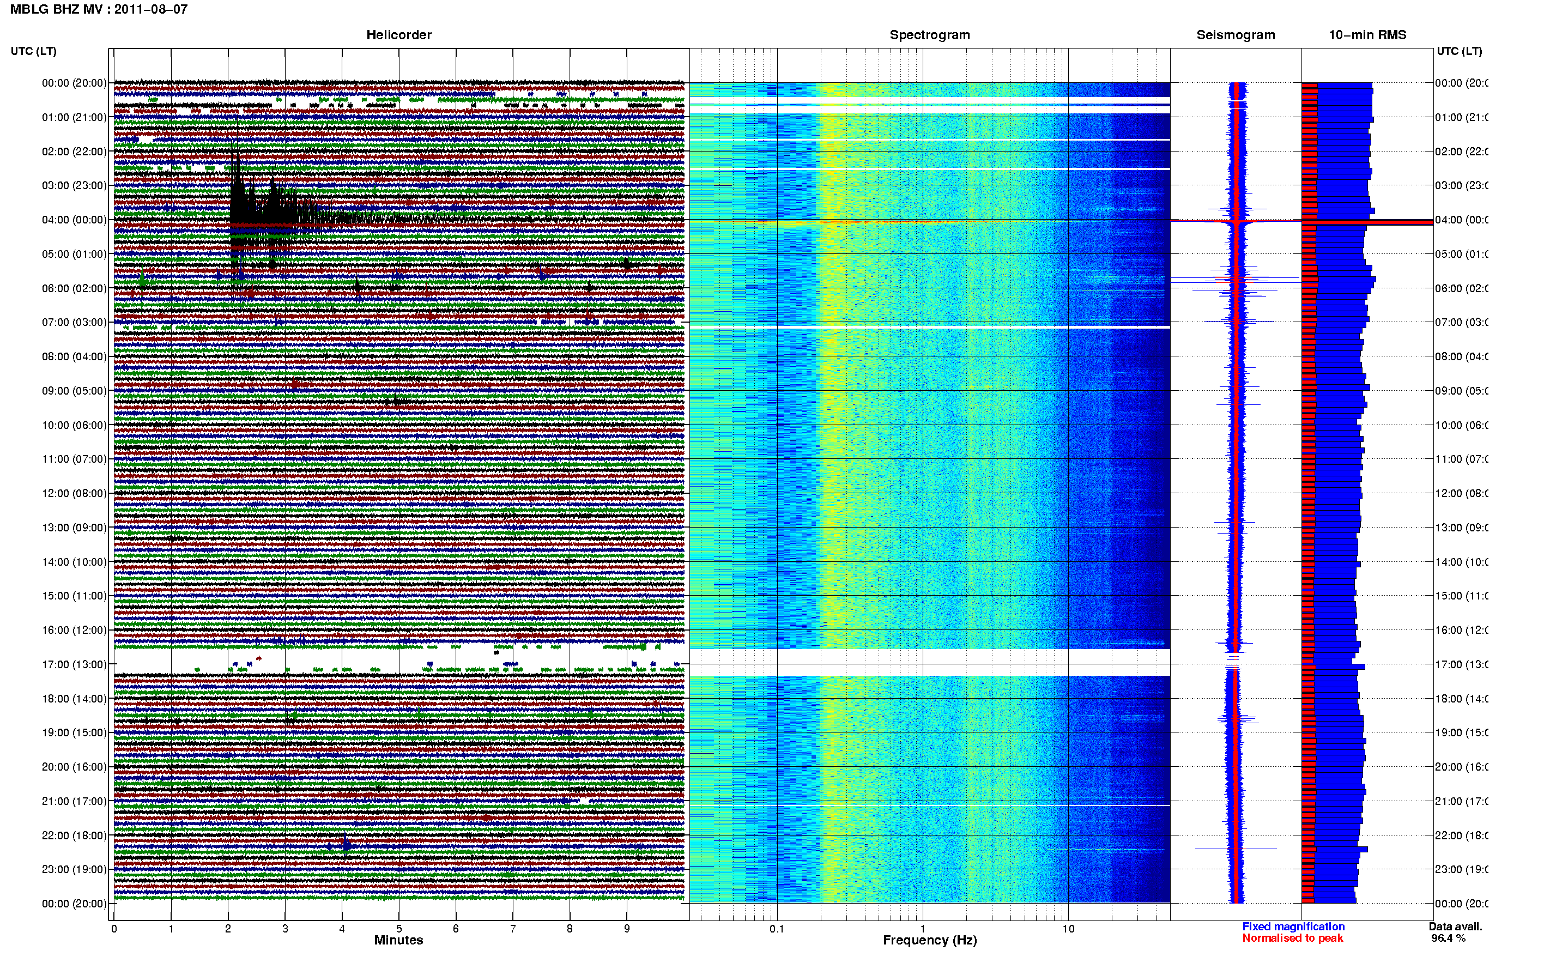
Task: Click the 01:00 (21:00) left time label
Action: pyautogui.click(x=74, y=117)
